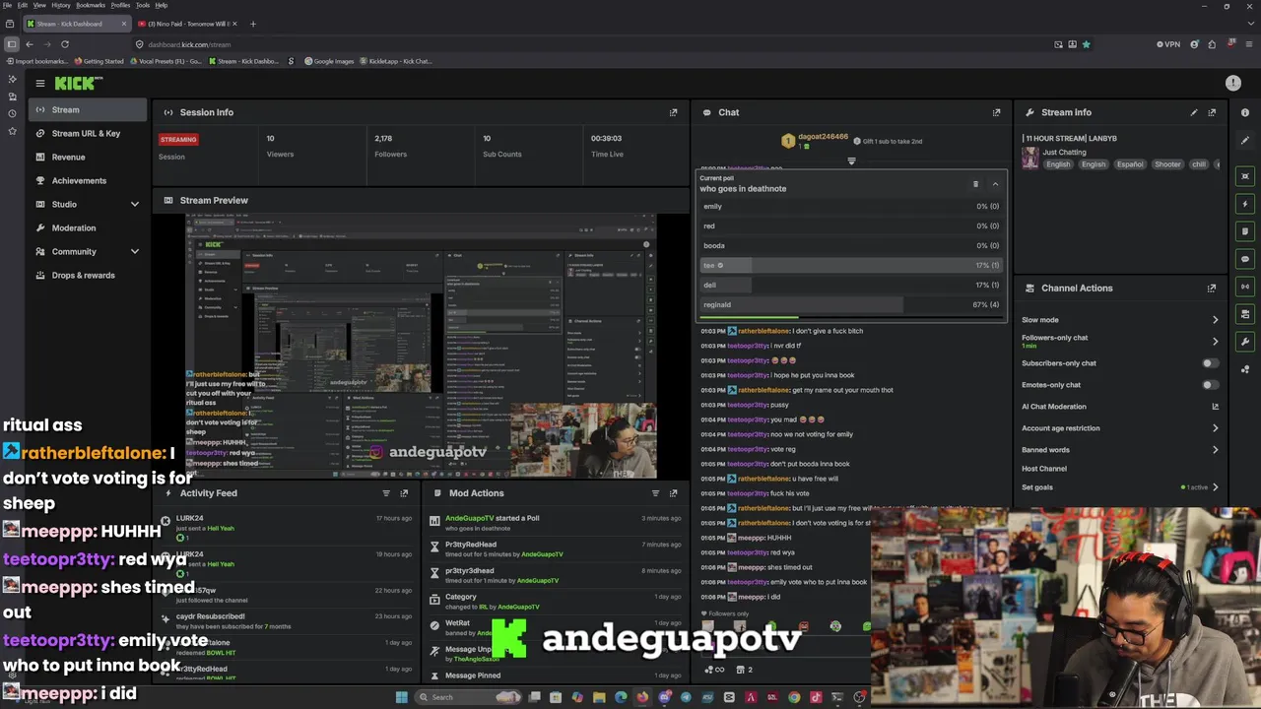Open the History browser menu
This screenshot has width=1261, height=709.
pos(61,5)
